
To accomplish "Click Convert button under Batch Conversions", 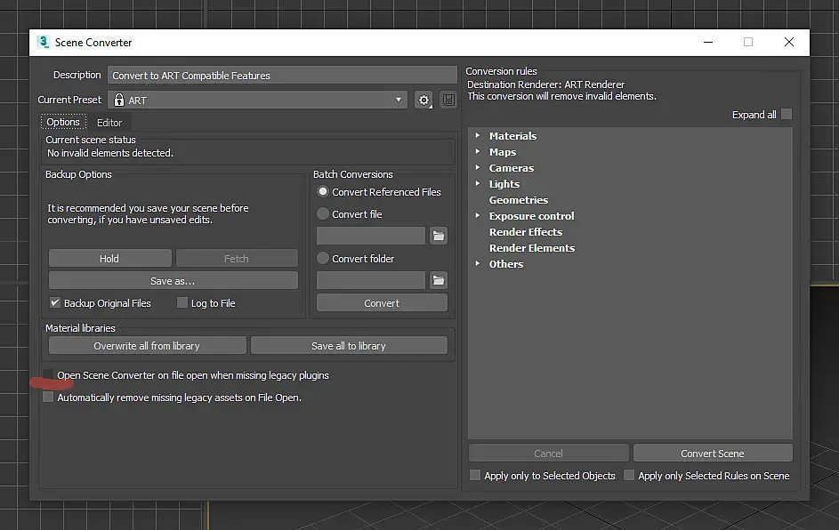I will (382, 302).
